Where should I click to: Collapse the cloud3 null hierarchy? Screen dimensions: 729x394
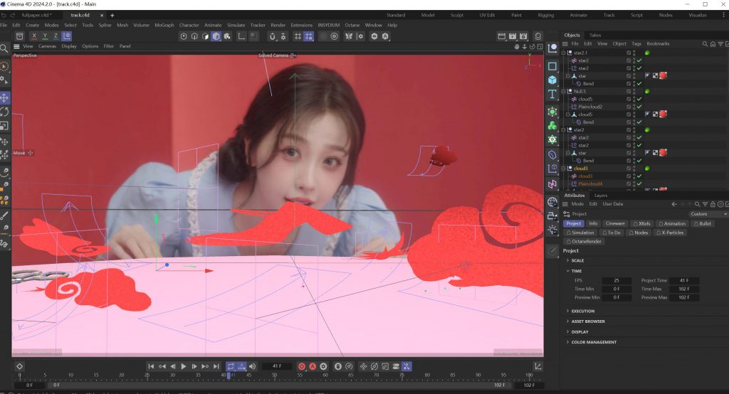click(562, 169)
